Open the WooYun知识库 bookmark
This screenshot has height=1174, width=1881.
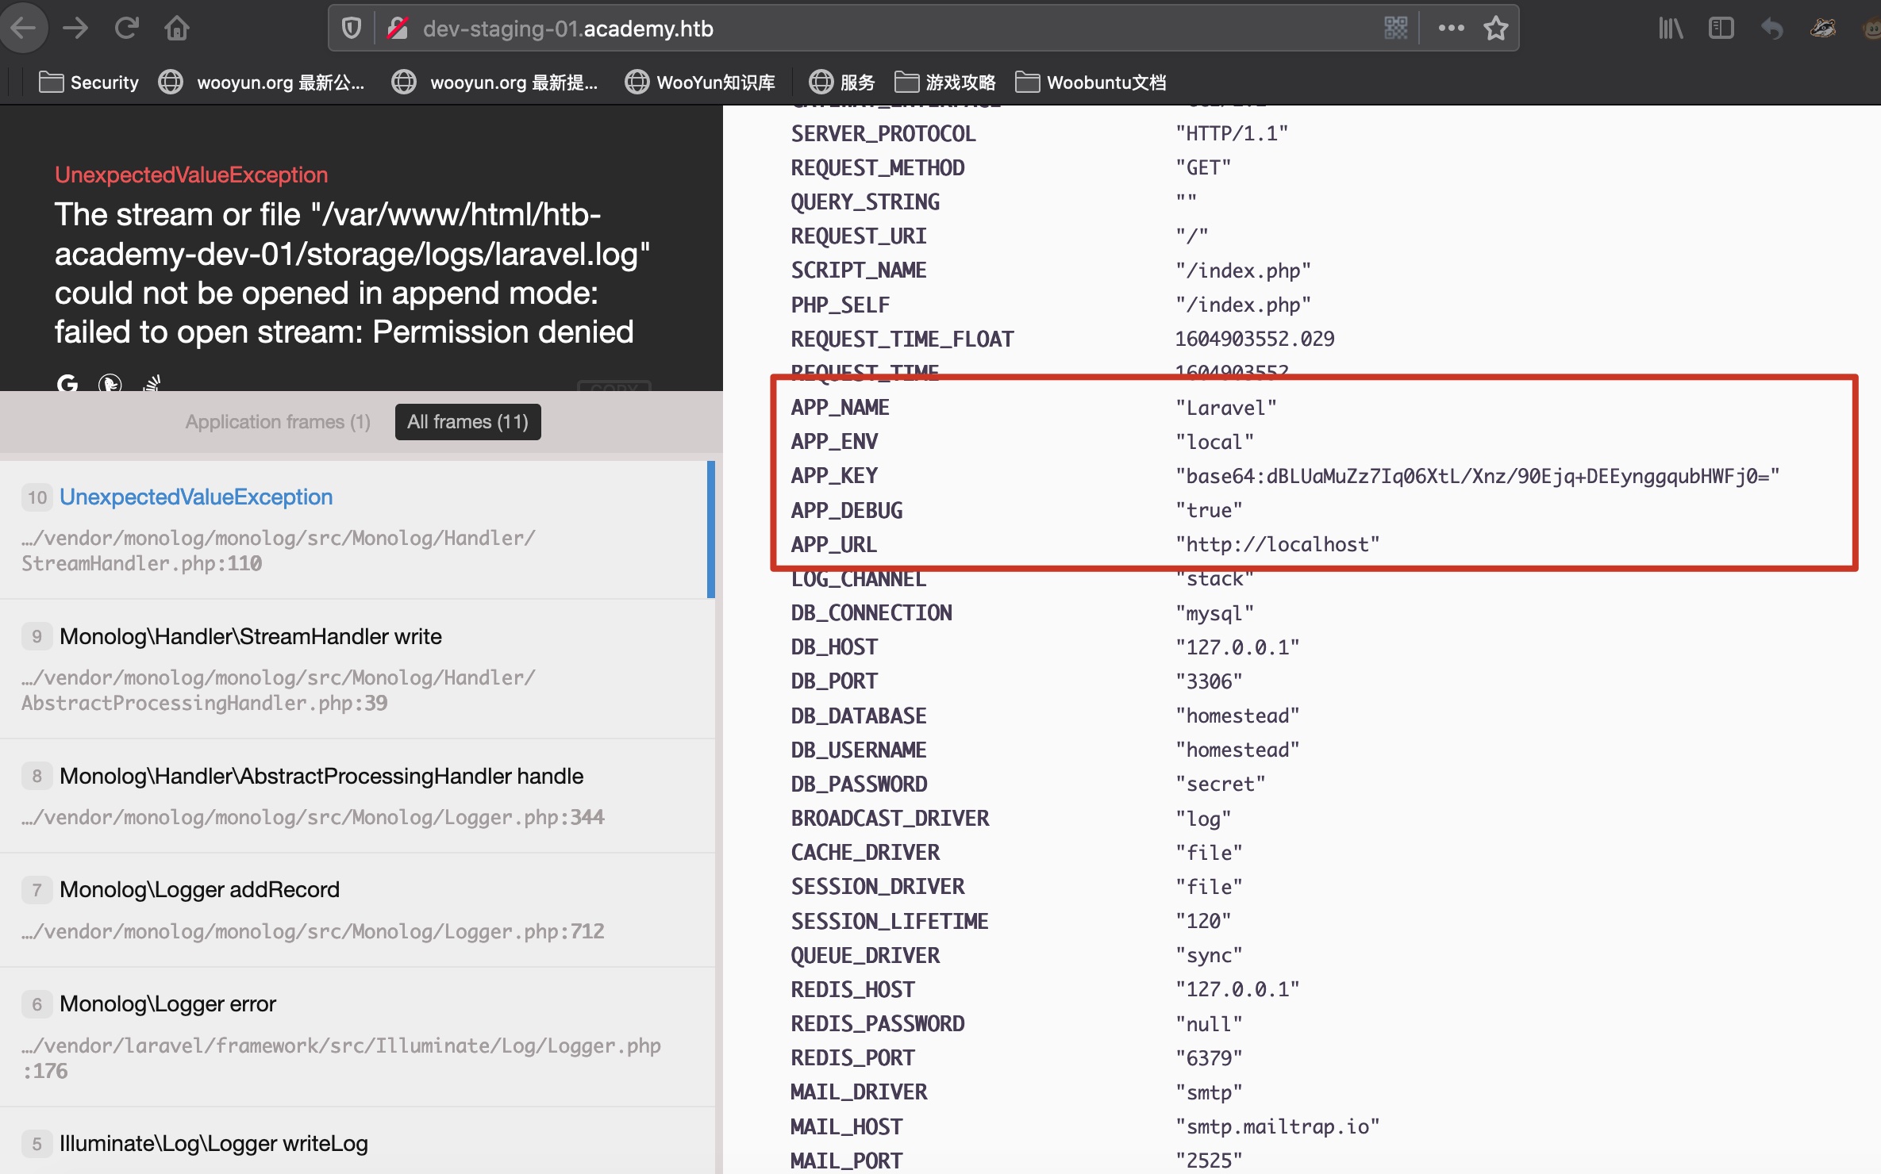click(x=700, y=82)
